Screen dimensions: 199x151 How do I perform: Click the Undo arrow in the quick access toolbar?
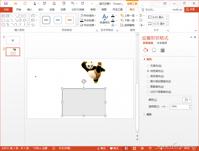pos(73,3)
